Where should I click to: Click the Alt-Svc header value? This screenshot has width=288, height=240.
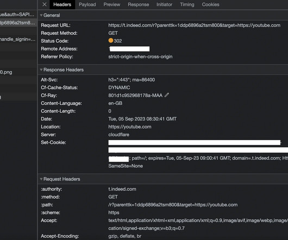[x=132, y=80]
